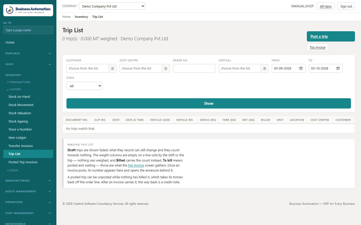Open the State dropdown
Image resolution: width=361 pixels, height=225 pixels.
point(84,86)
